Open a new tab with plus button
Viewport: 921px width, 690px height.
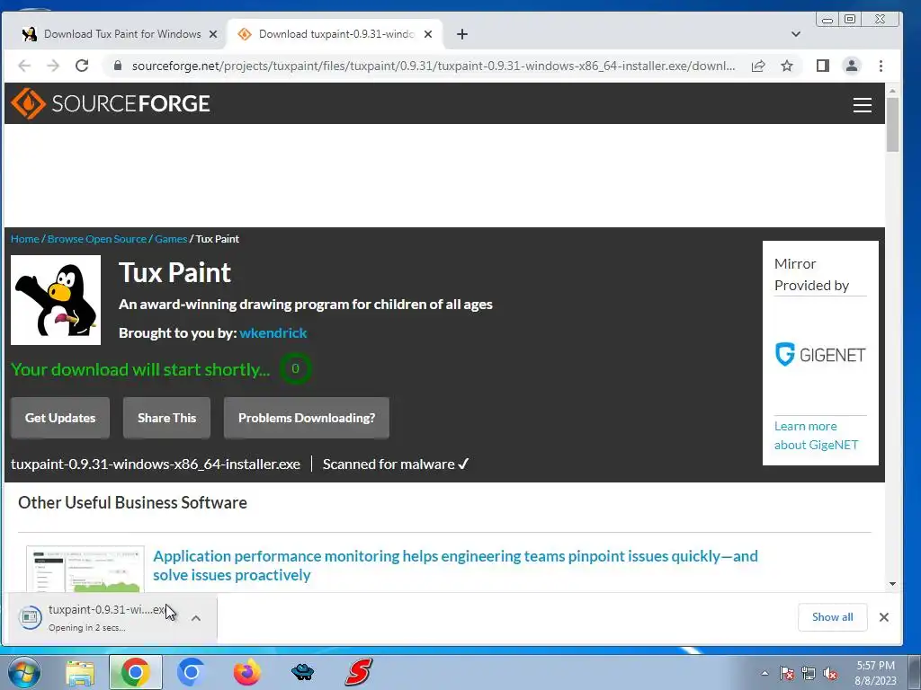pos(462,34)
